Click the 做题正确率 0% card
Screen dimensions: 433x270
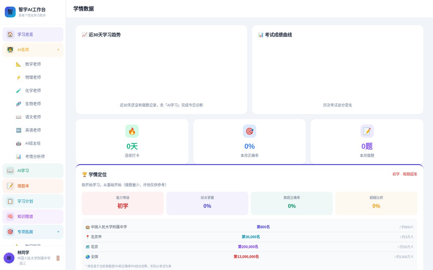292,203
